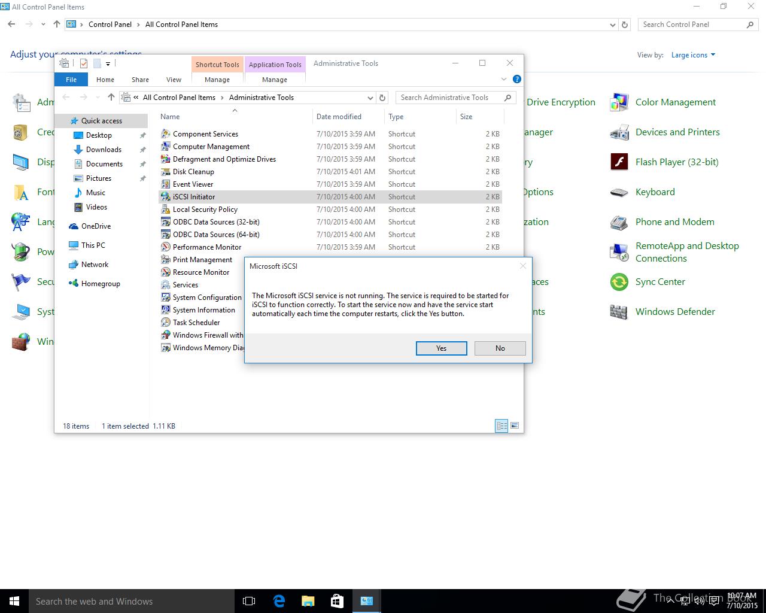Click Yes in the Microsoft iSCSI dialog
Viewport: 766px width, 613px height.
tap(441, 348)
